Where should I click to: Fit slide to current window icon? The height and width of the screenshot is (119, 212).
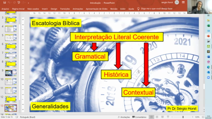[x=203, y=117]
